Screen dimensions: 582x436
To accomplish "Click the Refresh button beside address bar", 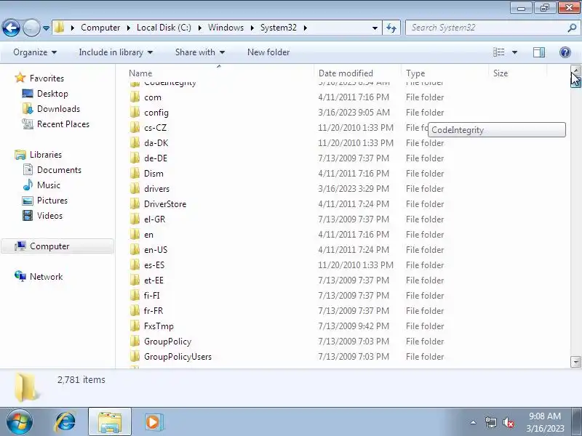I will [391, 28].
